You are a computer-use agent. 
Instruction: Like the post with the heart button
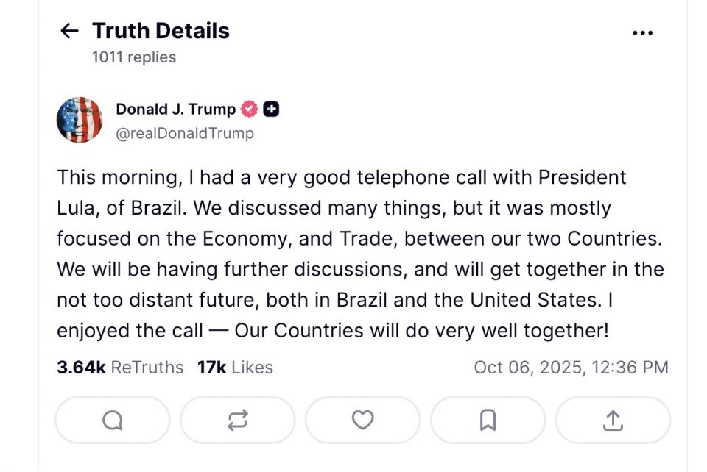pyautogui.click(x=362, y=420)
